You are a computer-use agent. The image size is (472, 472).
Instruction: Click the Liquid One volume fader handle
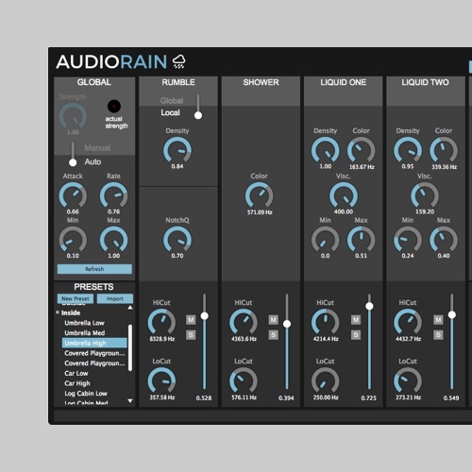(369, 306)
